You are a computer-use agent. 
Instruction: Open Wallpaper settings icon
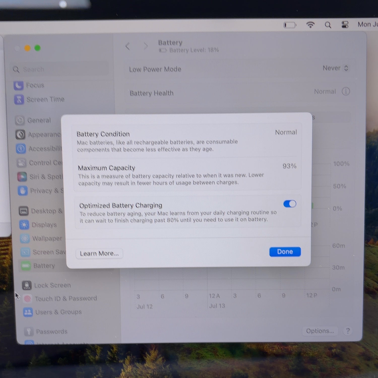(25, 238)
